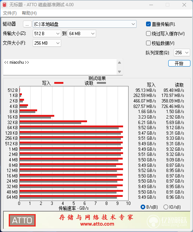Open the queue depth 256 dropdown
193x232 pixels.
tap(182, 53)
